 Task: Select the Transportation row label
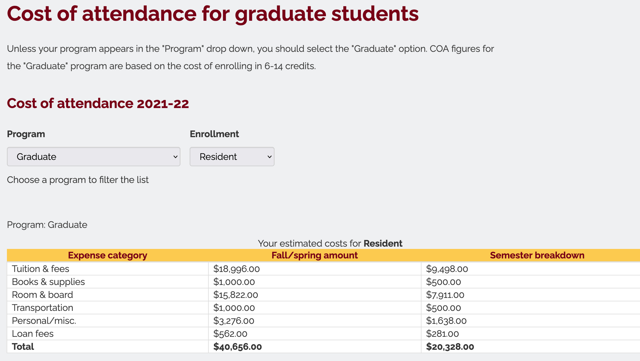point(42,308)
